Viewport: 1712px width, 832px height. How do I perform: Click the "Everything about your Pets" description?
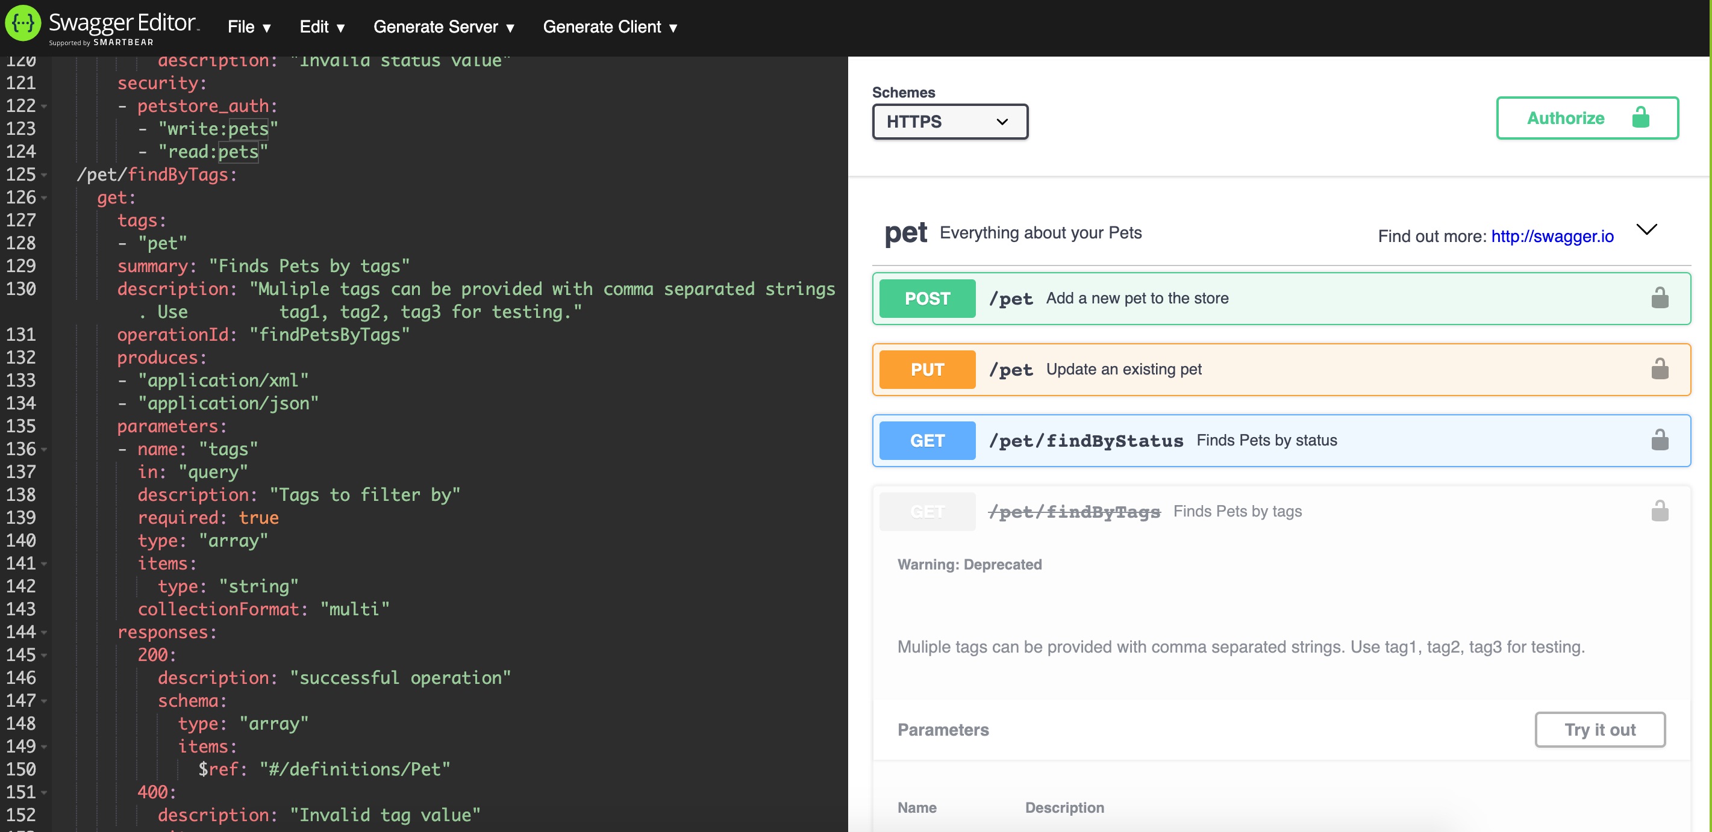pyautogui.click(x=1040, y=233)
